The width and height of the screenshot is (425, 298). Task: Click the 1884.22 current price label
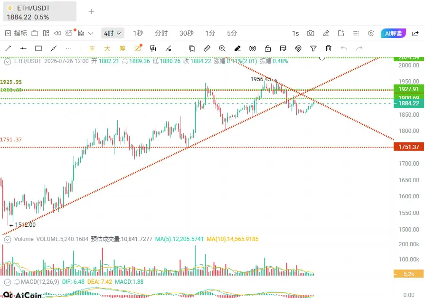click(x=409, y=103)
